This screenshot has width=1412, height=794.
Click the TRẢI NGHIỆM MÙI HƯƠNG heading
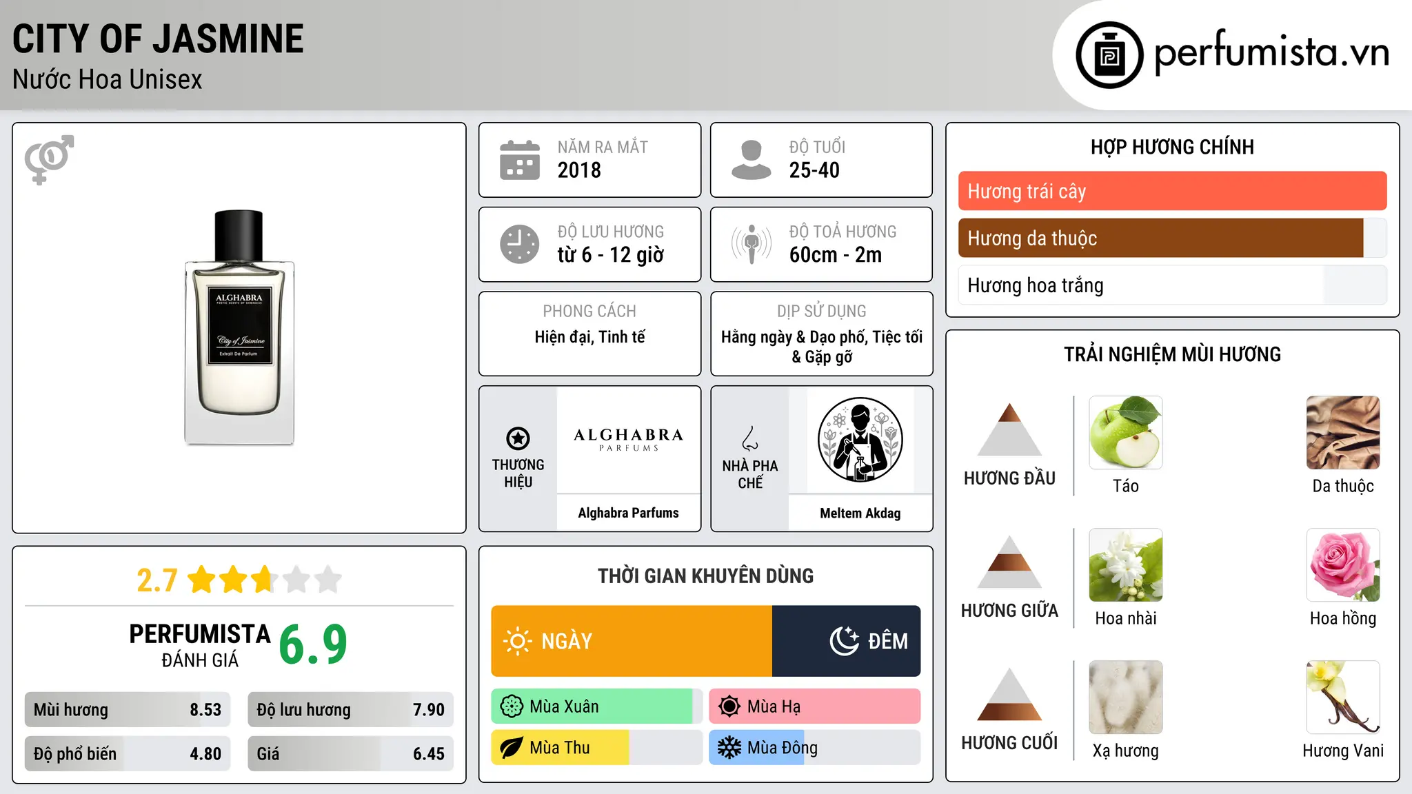click(x=1172, y=354)
